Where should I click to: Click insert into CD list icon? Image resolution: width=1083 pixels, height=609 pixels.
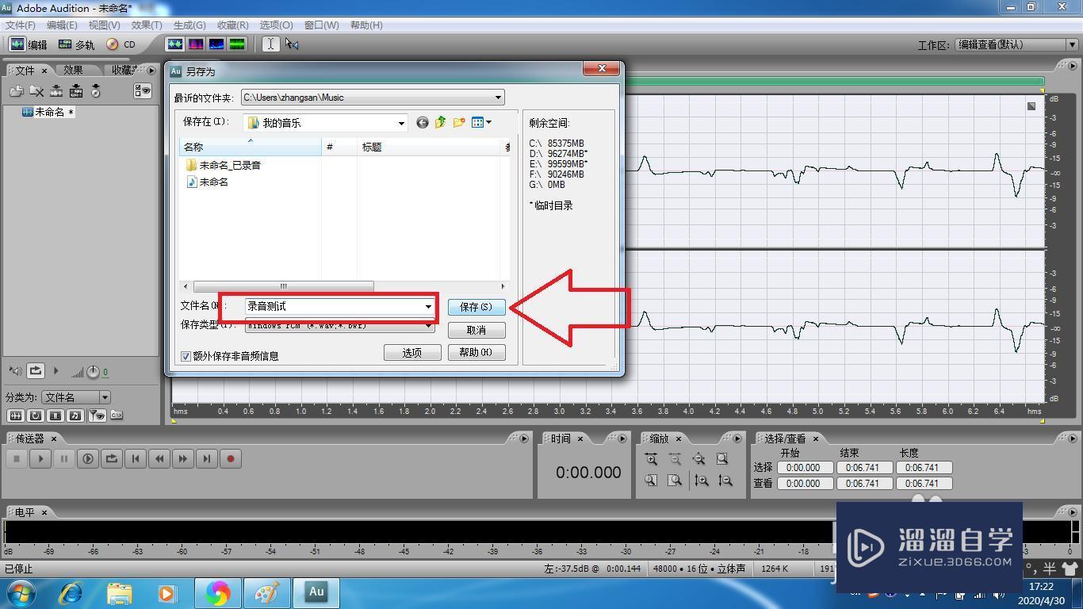pos(96,91)
